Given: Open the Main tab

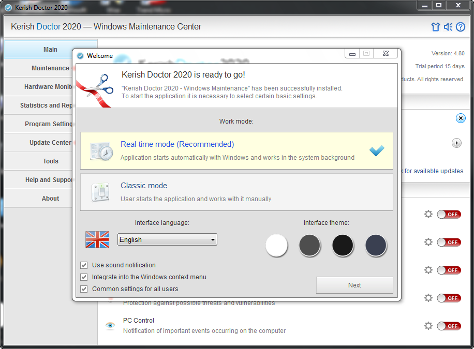Looking at the screenshot, I should [51, 49].
